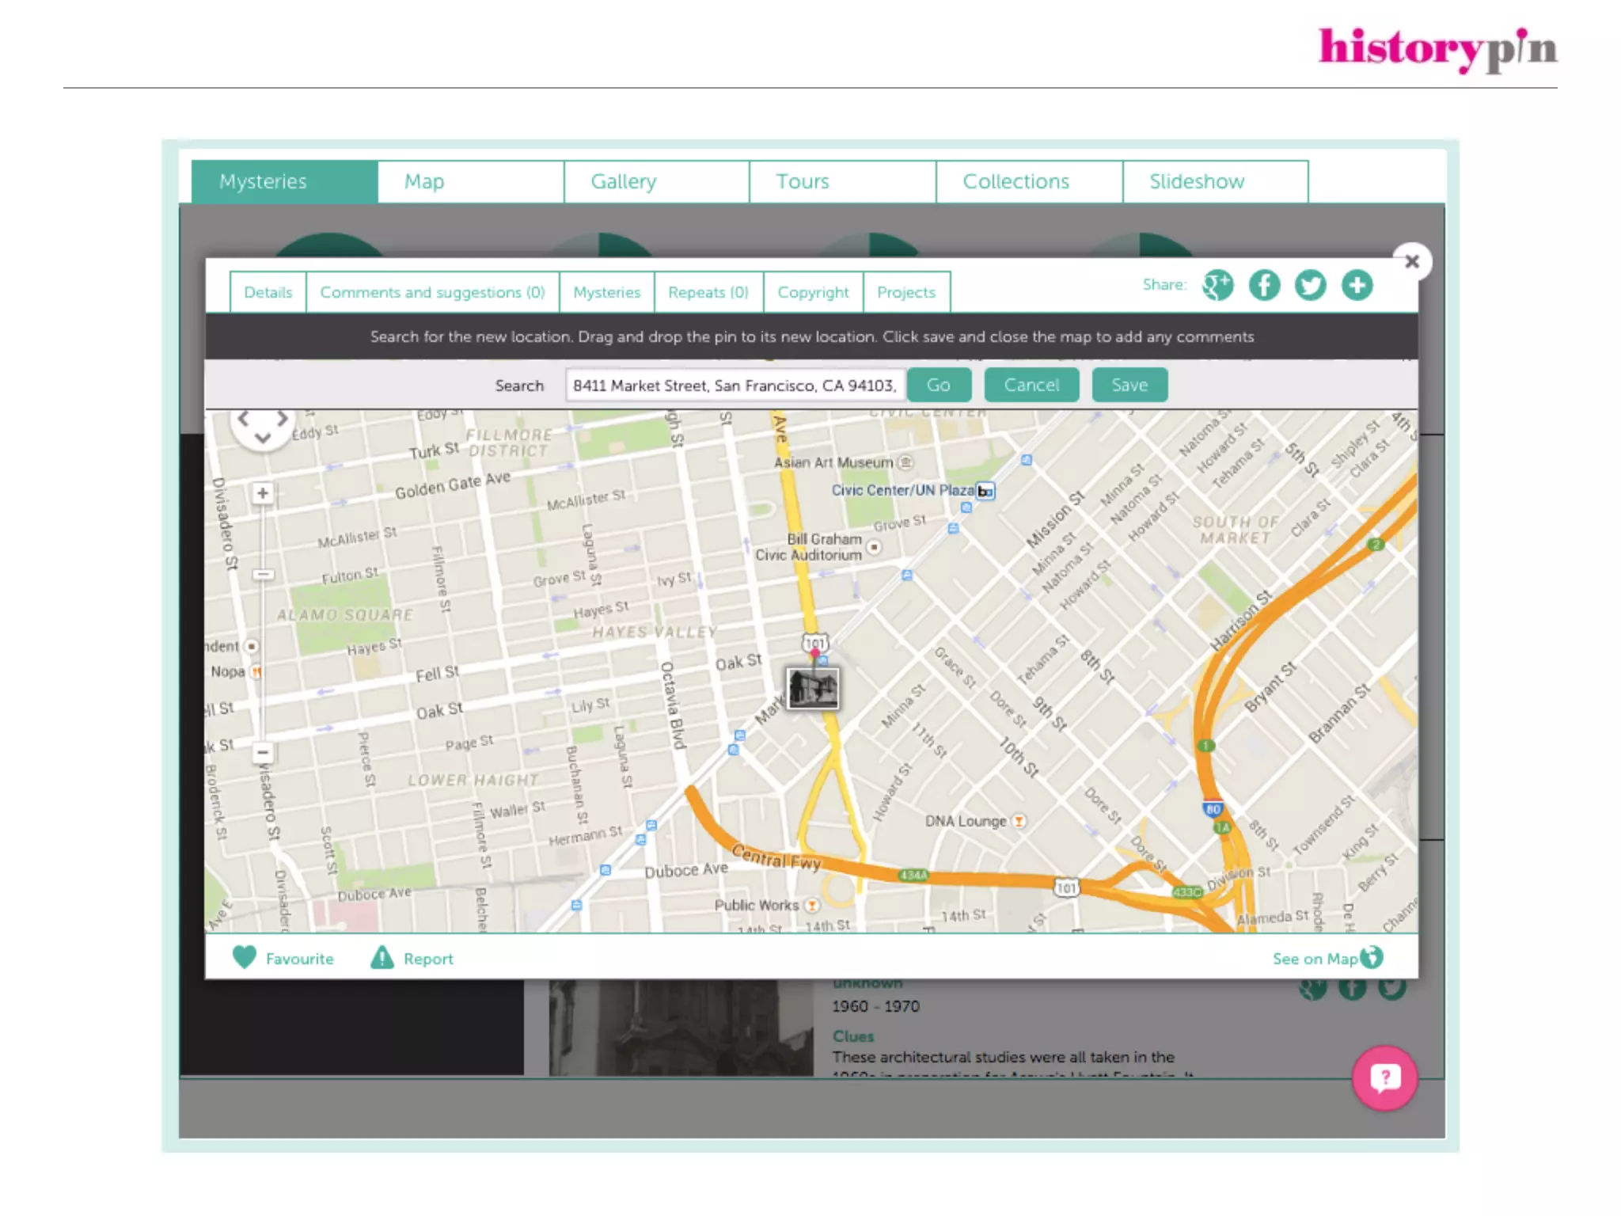Share pin on Facebook
1621x1216 pixels.
tap(1264, 285)
